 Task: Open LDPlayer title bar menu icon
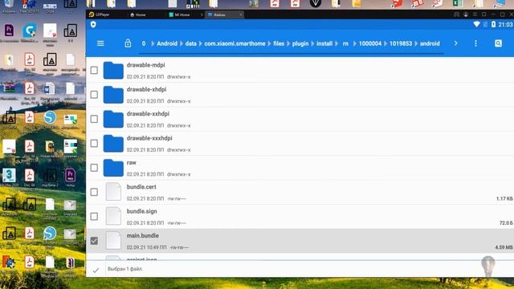475,14
